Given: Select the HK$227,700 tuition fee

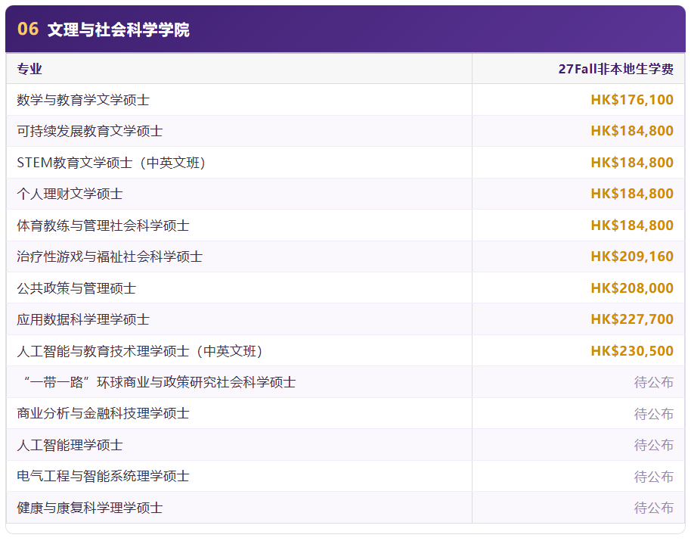Looking at the screenshot, I should coord(632,319).
